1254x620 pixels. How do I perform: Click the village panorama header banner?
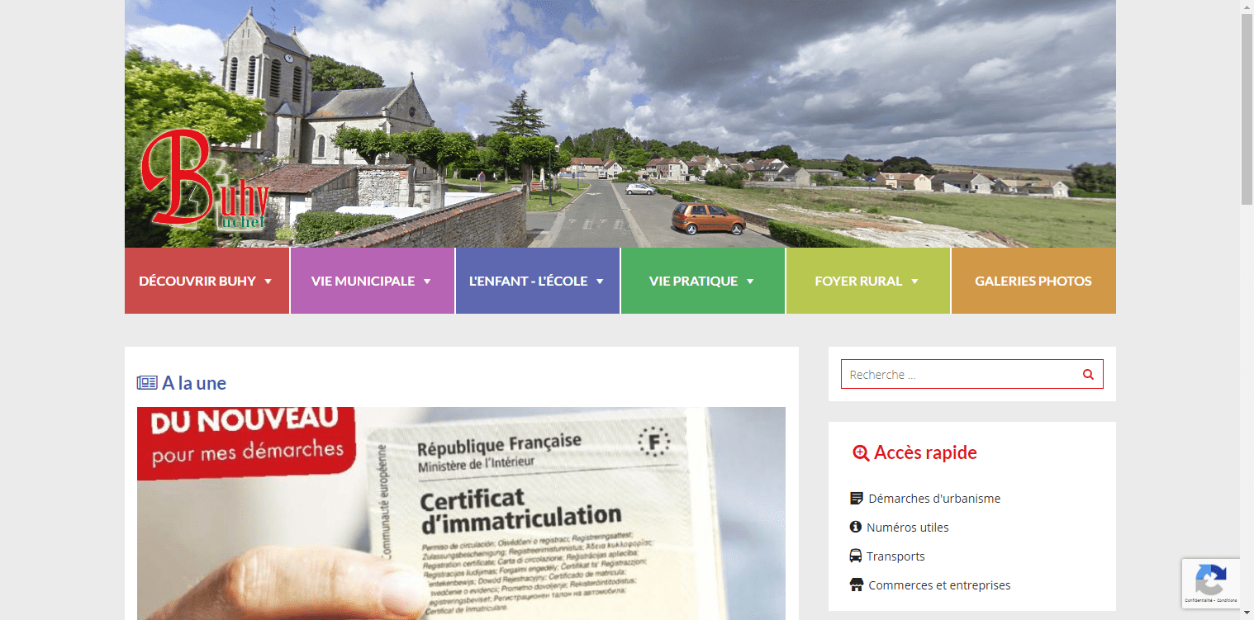pos(620,124)
